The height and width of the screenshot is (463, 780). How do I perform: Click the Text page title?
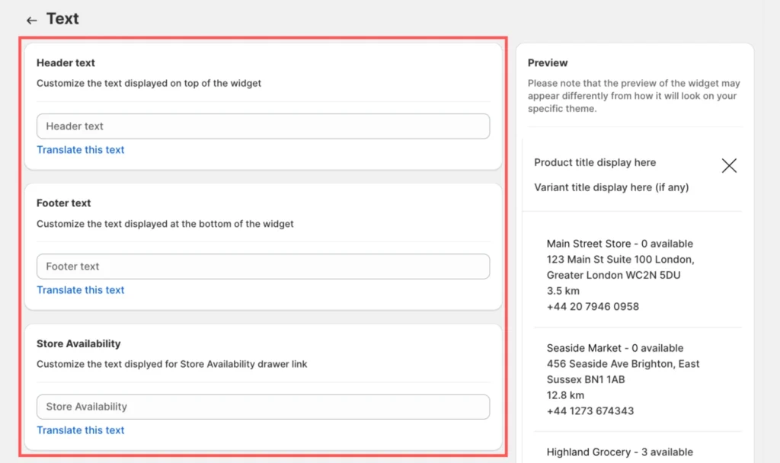click(x=62, y=19)
